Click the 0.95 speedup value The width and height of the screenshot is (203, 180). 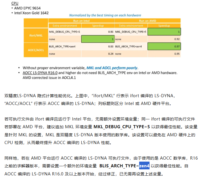click(x=177, y=54)
